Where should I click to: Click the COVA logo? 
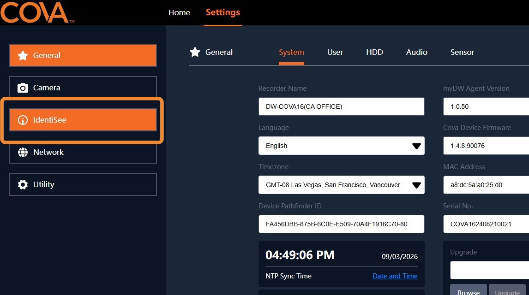pos(37,12)
